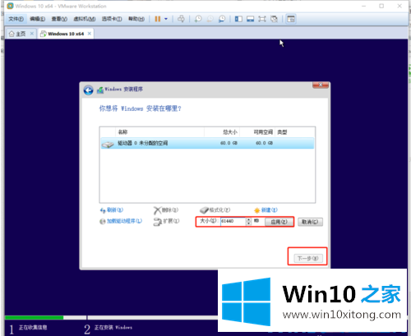Viewport: 411px width, 336px height.
Task: Click the Send Ctrl+Alt+Del toolbar icon
Action: click(x=181, y=19)
